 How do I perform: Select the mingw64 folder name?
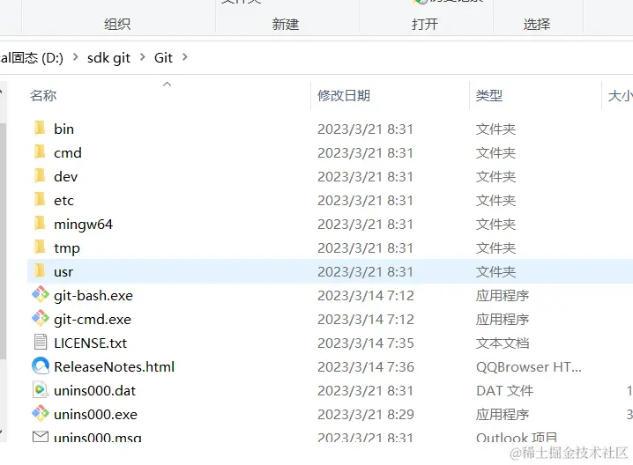coord(83,225)
